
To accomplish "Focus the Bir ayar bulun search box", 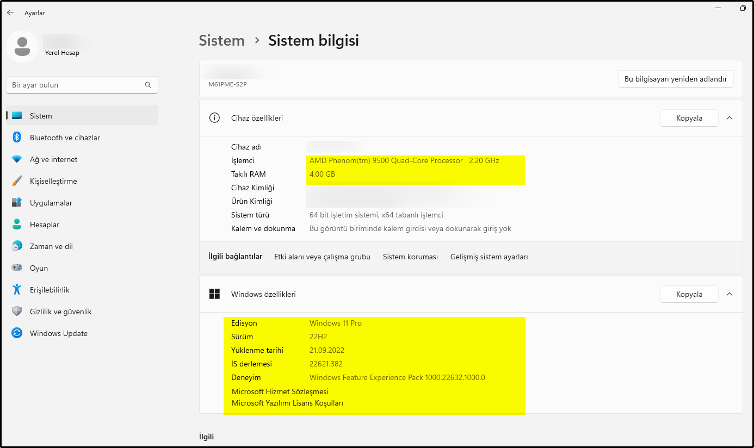I will (x=82, y=85).
